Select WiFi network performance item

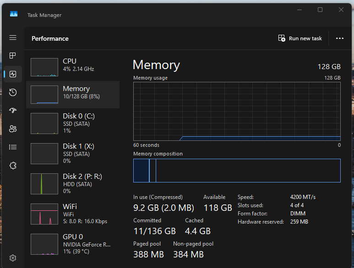point(73,214)
